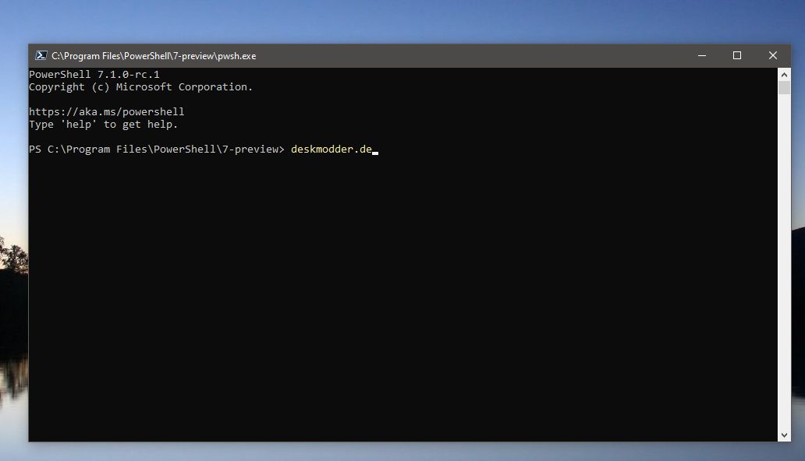Click the 'Copyright (c) Microsoft Corporation.' line
This screenshot has height=461, width=805.
pyautogui.click(x=140, y=86)
